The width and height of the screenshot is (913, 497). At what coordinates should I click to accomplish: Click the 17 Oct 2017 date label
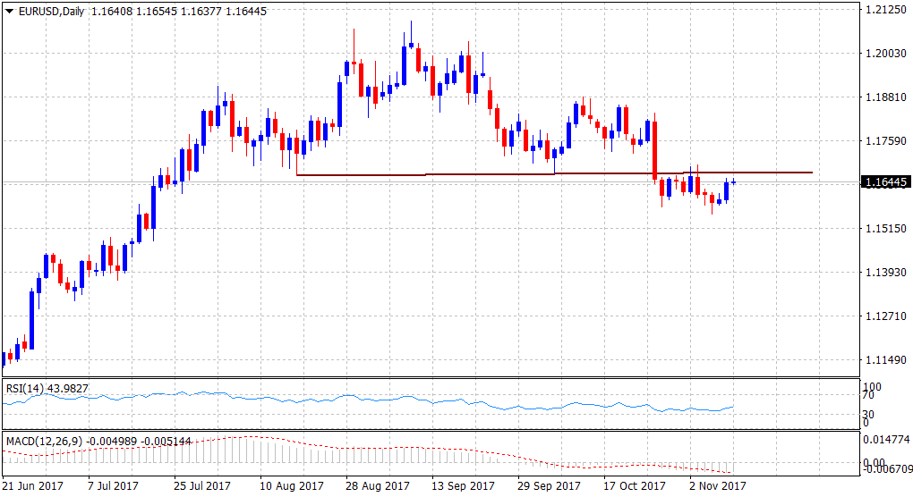[x=634, y=485]
